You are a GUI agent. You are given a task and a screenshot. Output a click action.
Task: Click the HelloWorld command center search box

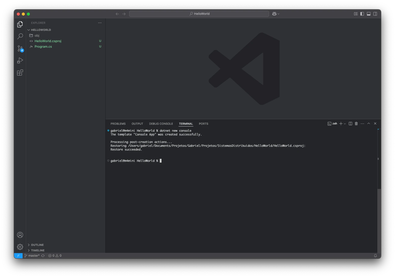click(x=199, y=14)
